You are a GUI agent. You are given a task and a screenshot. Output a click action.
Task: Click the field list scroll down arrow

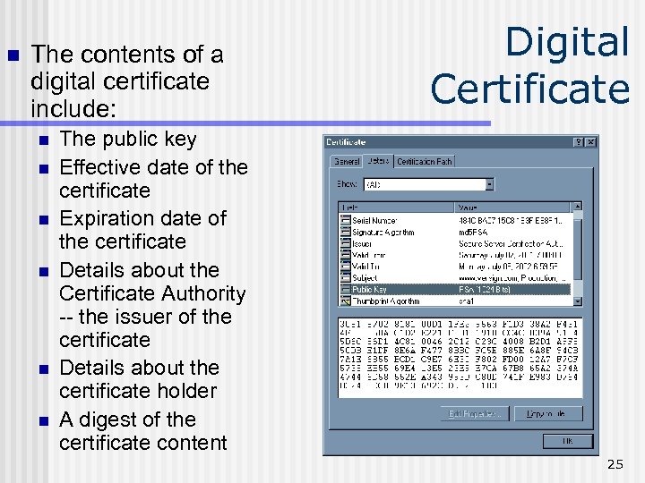(578, 302)
